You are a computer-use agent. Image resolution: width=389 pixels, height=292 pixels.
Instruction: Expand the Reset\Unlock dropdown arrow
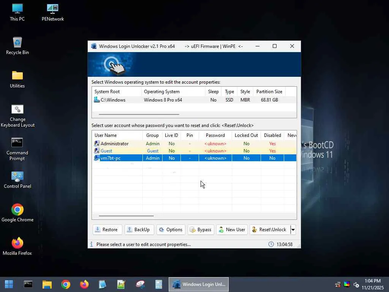point(293,230)
